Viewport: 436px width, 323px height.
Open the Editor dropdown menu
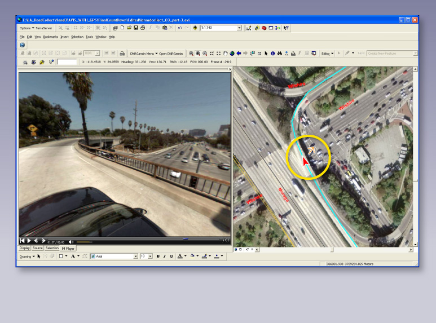[327, 54]
